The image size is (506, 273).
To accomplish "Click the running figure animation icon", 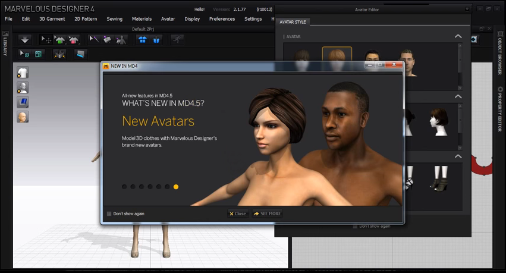I will pos(177,40).
